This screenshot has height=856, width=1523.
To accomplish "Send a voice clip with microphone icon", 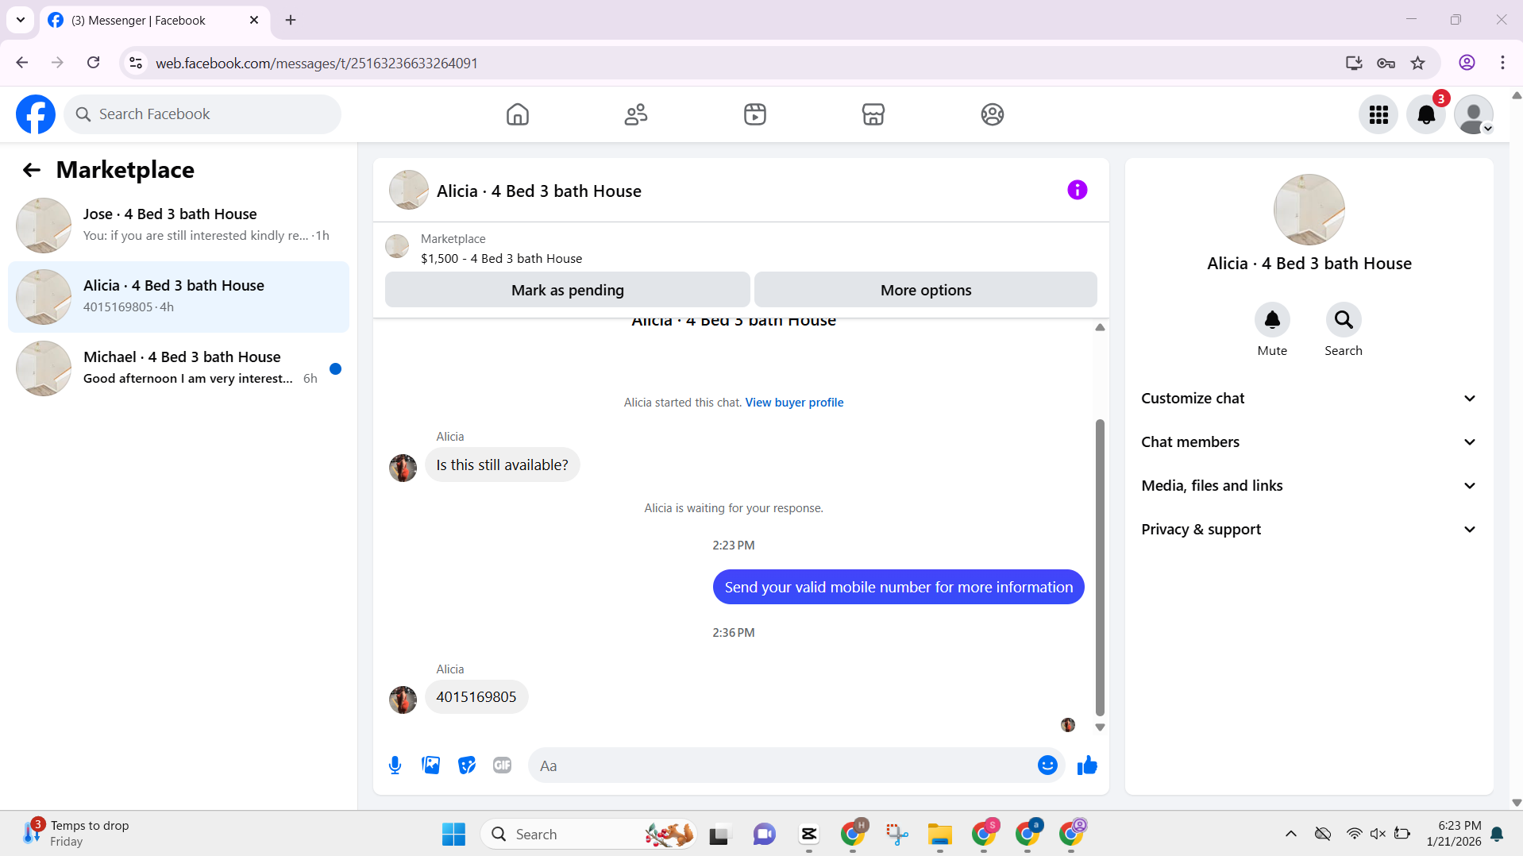I will pos(395,765).
